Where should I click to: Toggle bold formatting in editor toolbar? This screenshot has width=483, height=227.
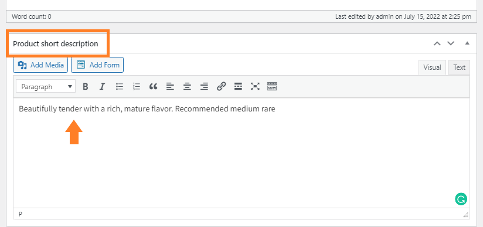[86, 87]
